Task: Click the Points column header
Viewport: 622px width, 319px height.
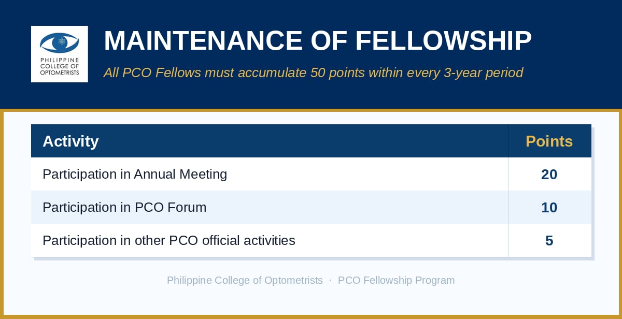Action: tap(549, 141)
